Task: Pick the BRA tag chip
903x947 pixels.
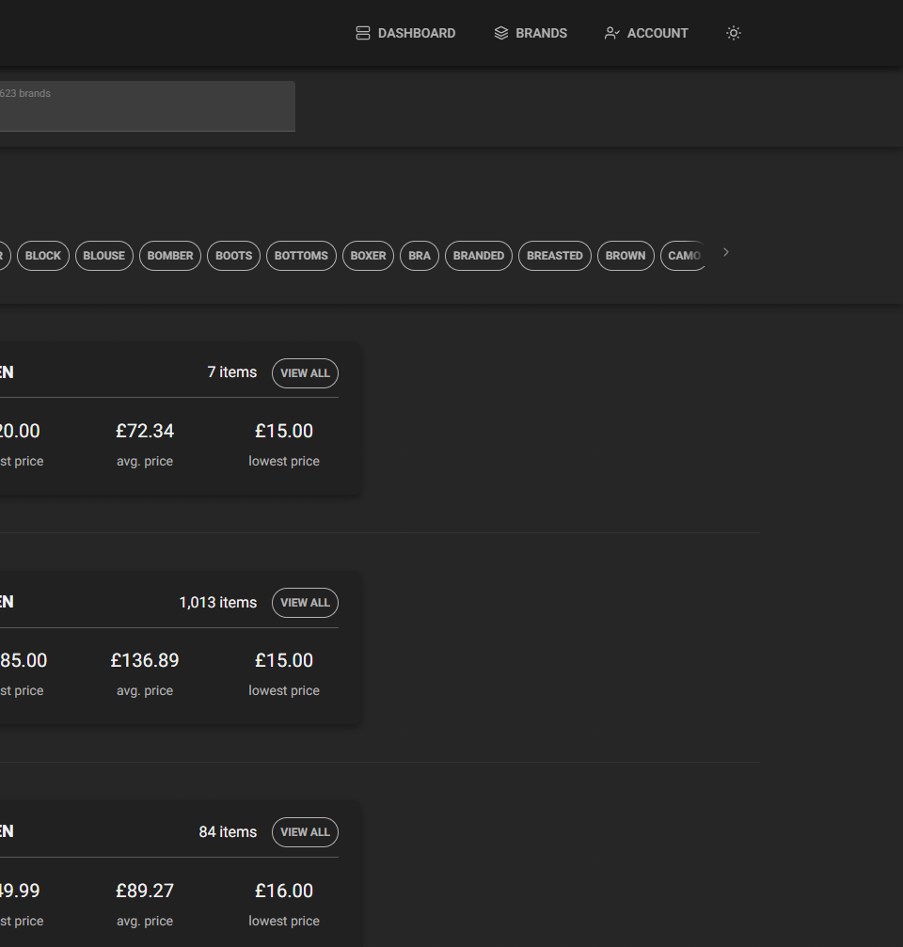Action: click(420, 256)
